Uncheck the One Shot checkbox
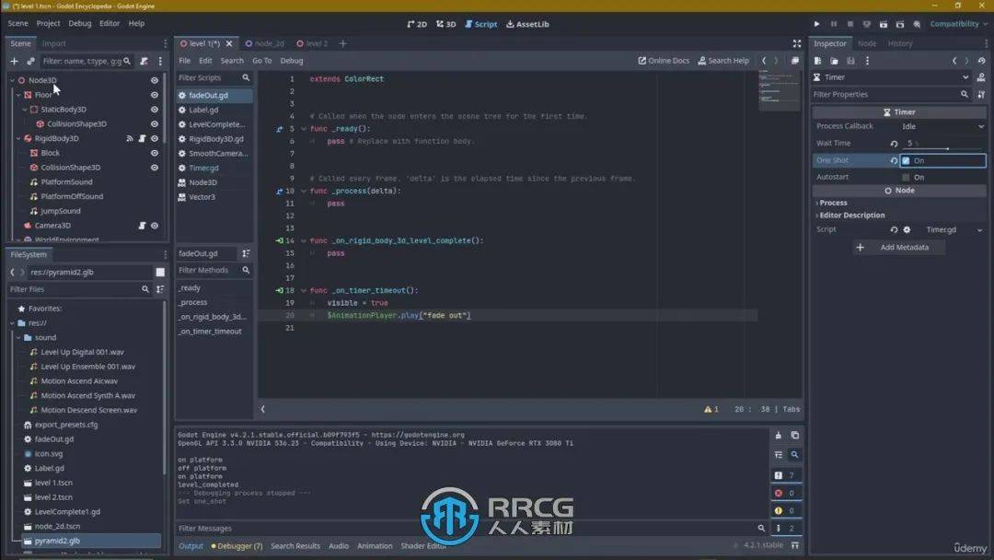This screenshot has width=994, height=560. (907, 160)
